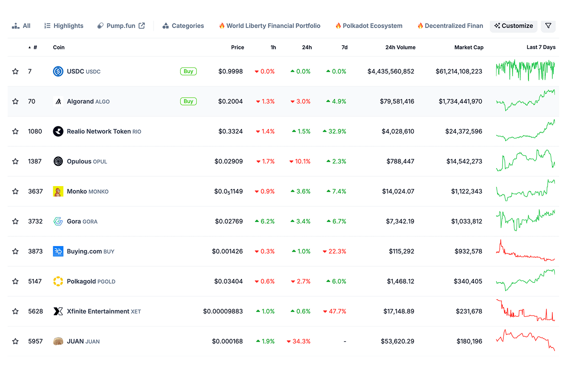Open JUAN red sparkline chart
This screenshot has height=377, width=565.
pos(525,340)
